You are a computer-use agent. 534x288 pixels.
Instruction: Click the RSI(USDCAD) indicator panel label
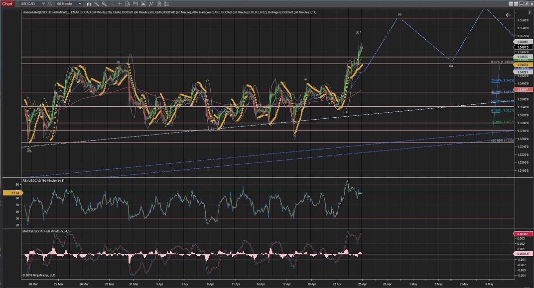[44, 181]
